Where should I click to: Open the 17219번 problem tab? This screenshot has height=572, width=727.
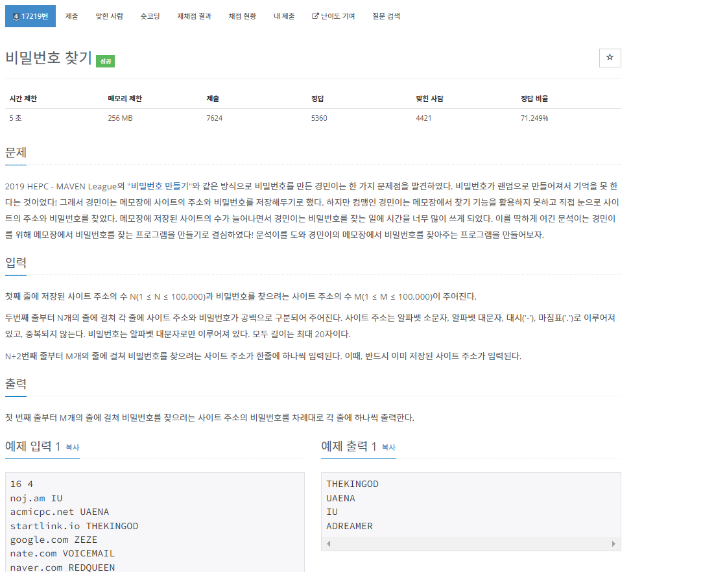pyautogui.click(x=30, y=16)
